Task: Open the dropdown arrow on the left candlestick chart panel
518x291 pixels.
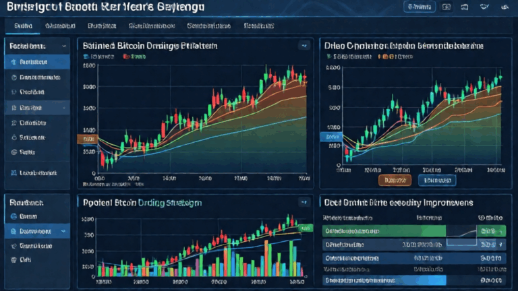Action: (304, 46)
